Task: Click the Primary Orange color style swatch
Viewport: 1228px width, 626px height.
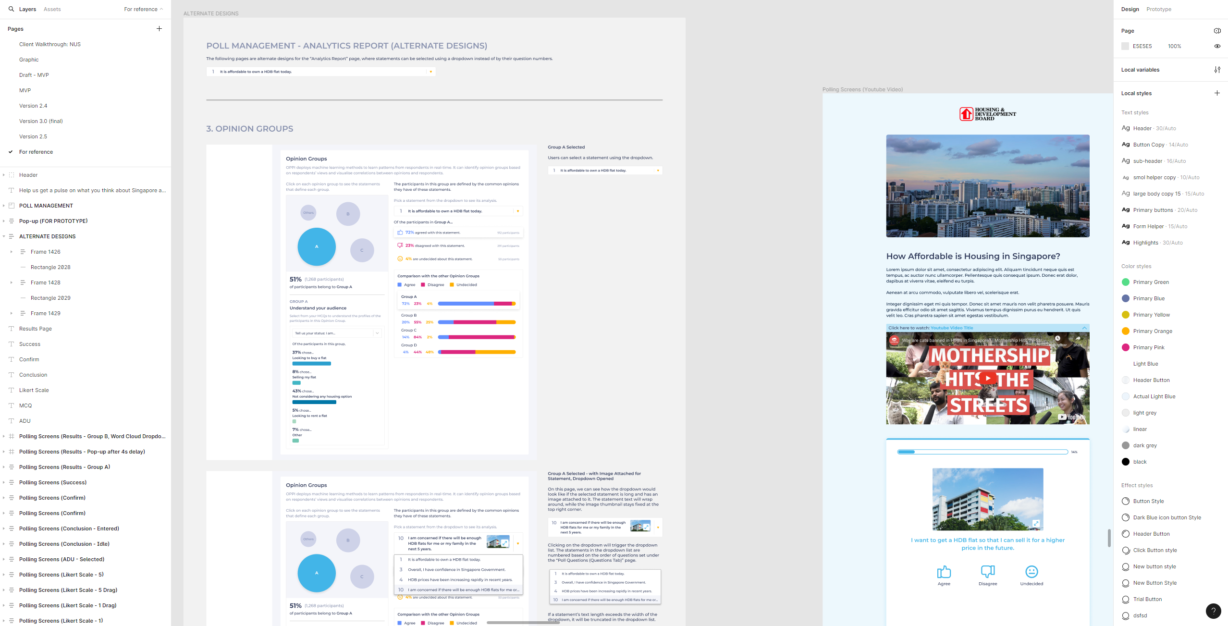Action: (x=1125, y=331)
